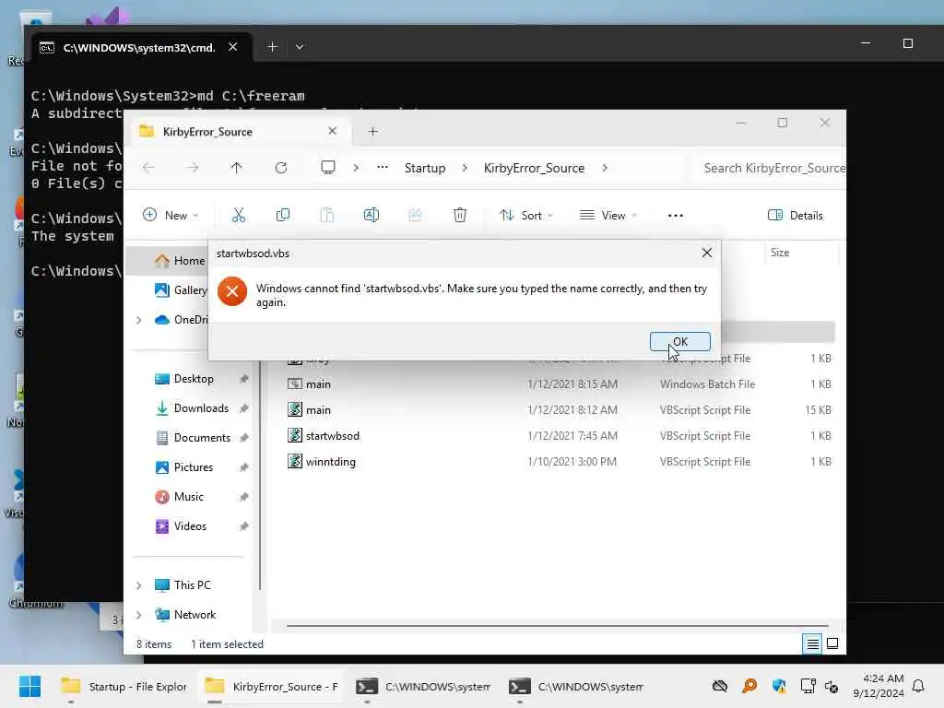The image size is (944, 708).
Task: Click the Paste icon in Explorer toolbar
Action: (x=327, y=215)
